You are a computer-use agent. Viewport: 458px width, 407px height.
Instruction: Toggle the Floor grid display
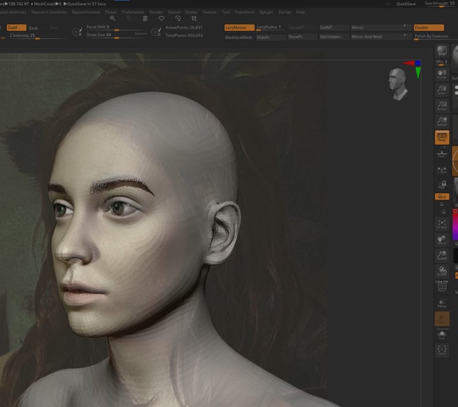tap(442, 154)
